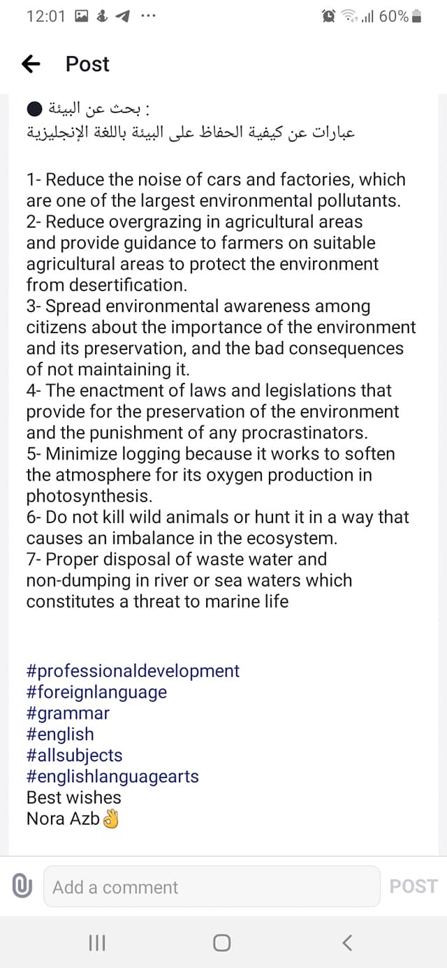Tap the Android back navigation chevron

347,943
